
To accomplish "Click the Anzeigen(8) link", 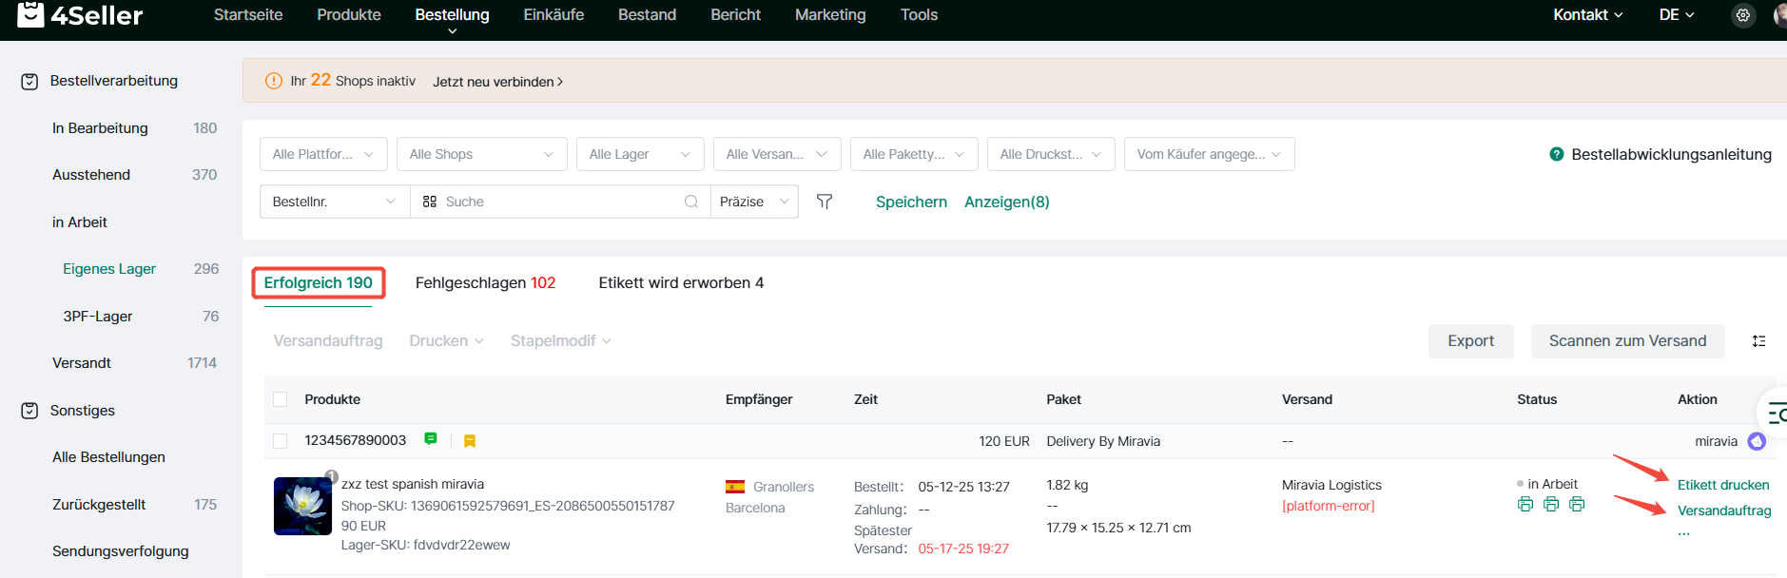I will [x=1007, y=202].
